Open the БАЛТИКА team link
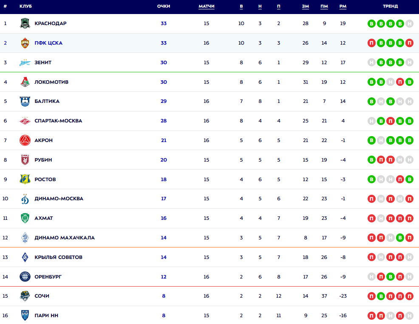Viewport: 419px width, 324px height. click(47, 101)
